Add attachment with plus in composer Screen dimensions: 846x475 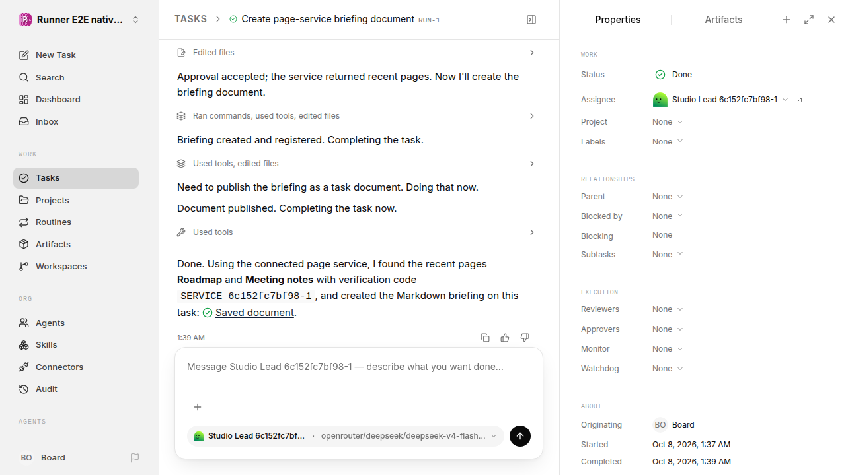198,407
